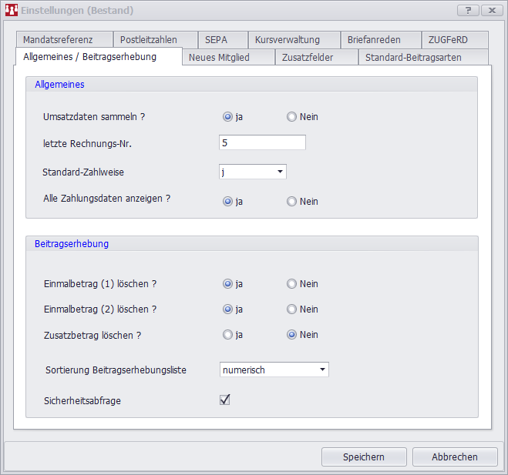Show the Standard-Beitragsarten tab
This screenshot has width=508, height=475.
(423, 58)
